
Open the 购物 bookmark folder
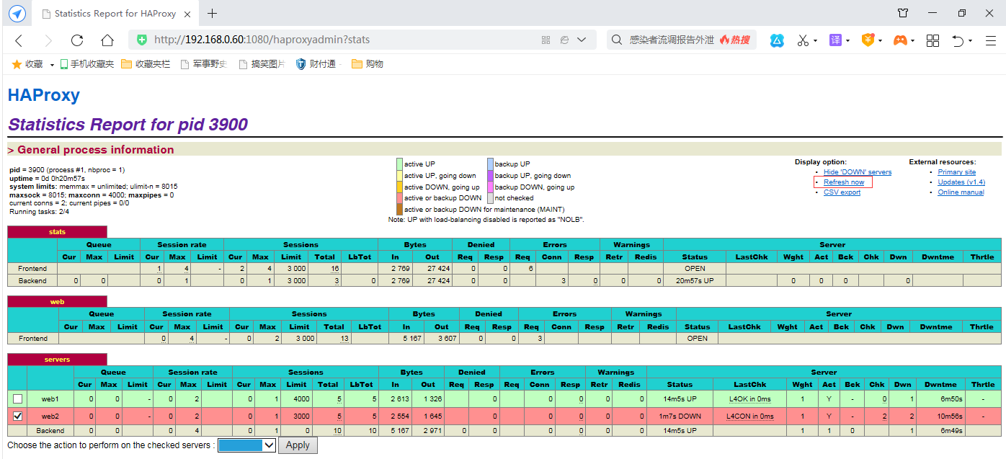[x=368, y=64]
